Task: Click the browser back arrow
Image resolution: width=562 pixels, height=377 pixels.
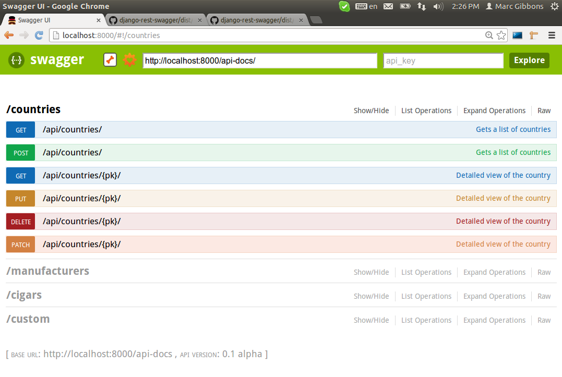Action: 9,35
